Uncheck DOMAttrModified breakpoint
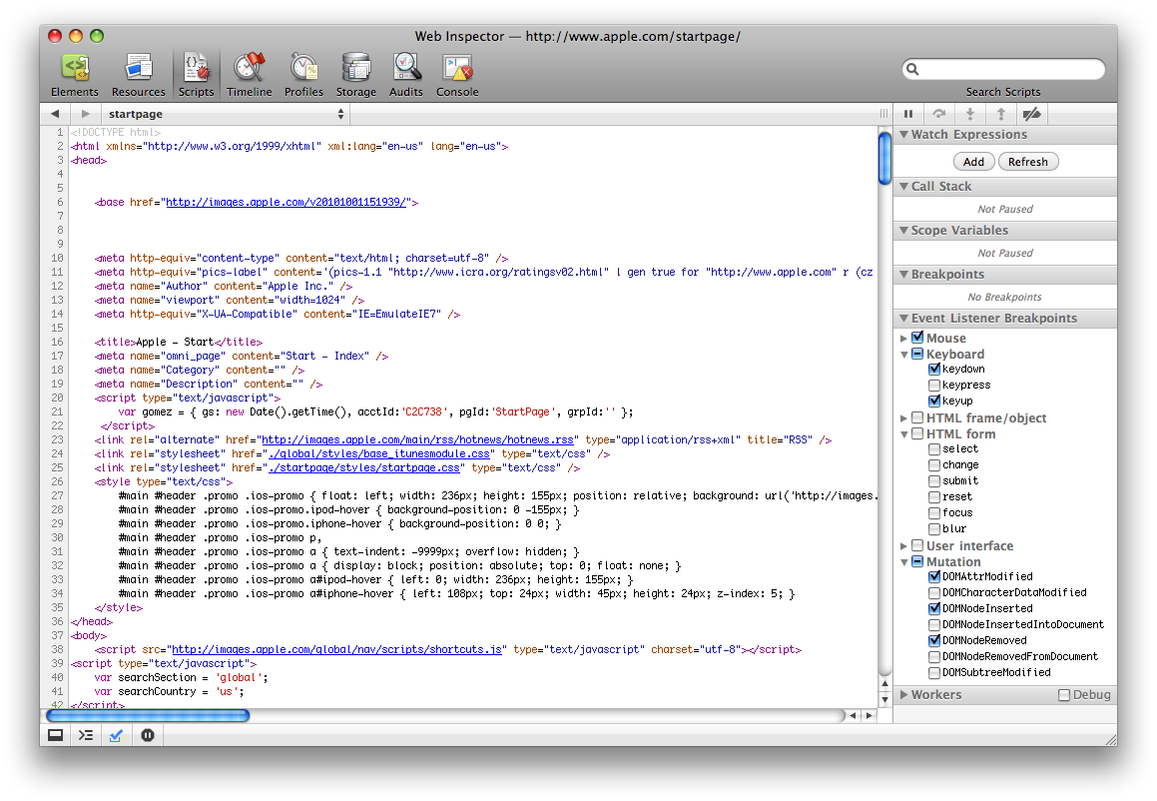The image size is (1157, 801). [934, 576]
